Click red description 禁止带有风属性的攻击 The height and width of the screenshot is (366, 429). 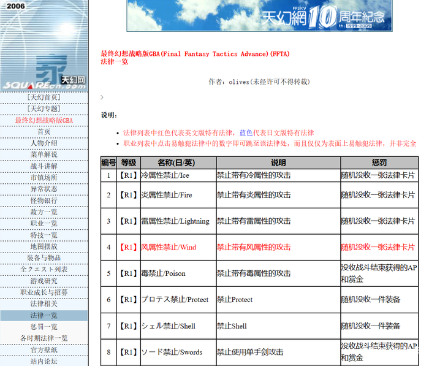coord(254,247)
